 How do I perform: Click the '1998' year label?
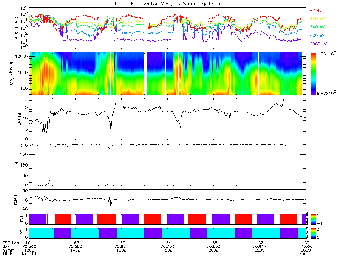[8, 253]
